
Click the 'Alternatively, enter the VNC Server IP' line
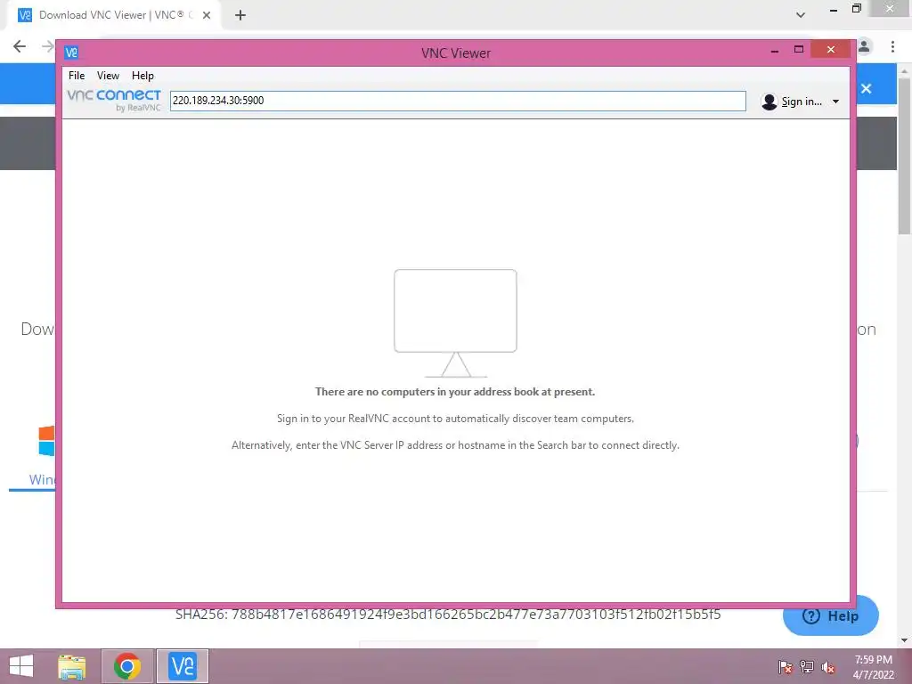click(x=455, y=445)
